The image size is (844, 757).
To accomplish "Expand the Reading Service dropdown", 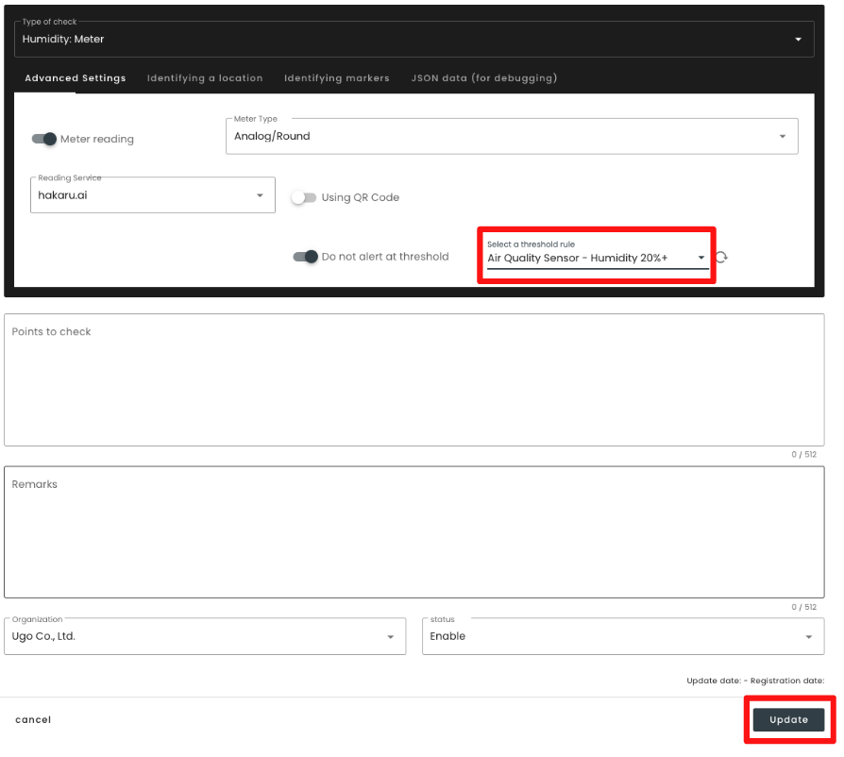I will point(153,194).
